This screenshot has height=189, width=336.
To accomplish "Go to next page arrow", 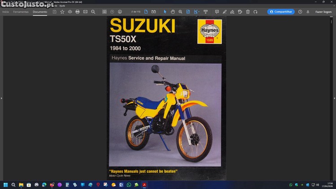I will 120,12.
